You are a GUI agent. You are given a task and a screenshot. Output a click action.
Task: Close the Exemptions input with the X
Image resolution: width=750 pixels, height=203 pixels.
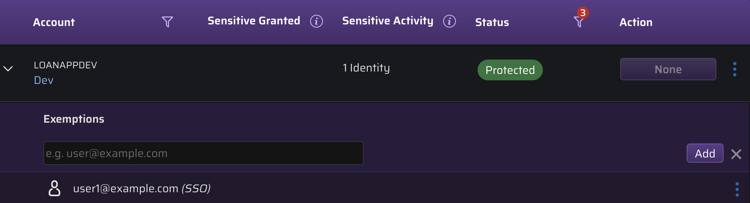(x=736, y=154)
